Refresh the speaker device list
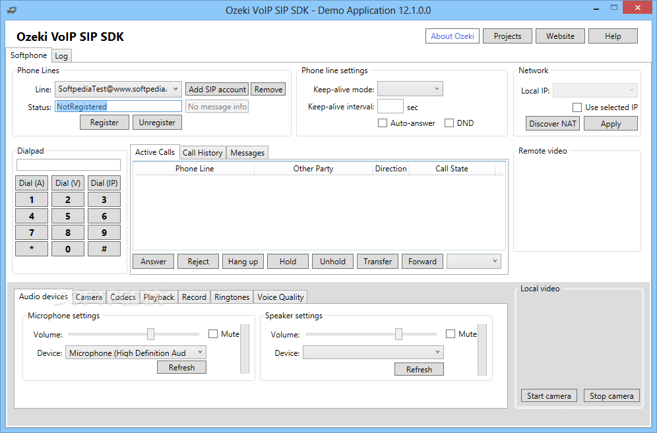 [419, 369]
